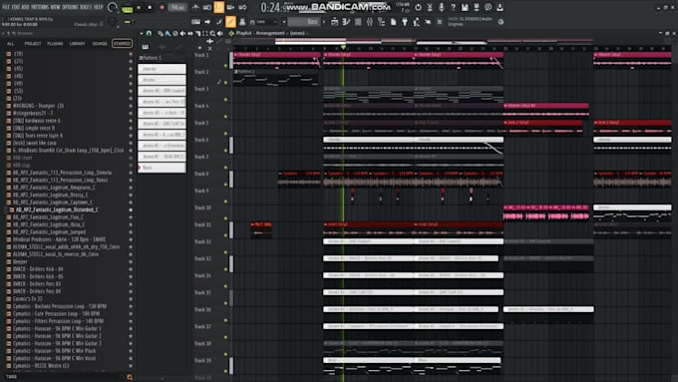
Task: Select the STARRED browser tab
Action: pos(122,44)
